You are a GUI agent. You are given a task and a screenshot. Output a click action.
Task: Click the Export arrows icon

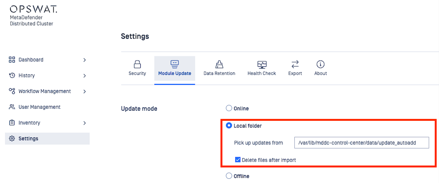(x=295, y=64)
